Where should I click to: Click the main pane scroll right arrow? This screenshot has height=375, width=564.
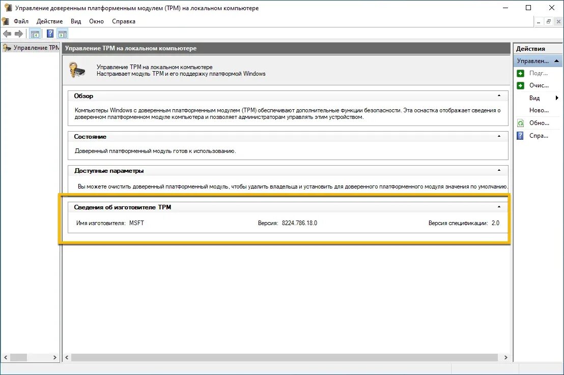[506, 357]
